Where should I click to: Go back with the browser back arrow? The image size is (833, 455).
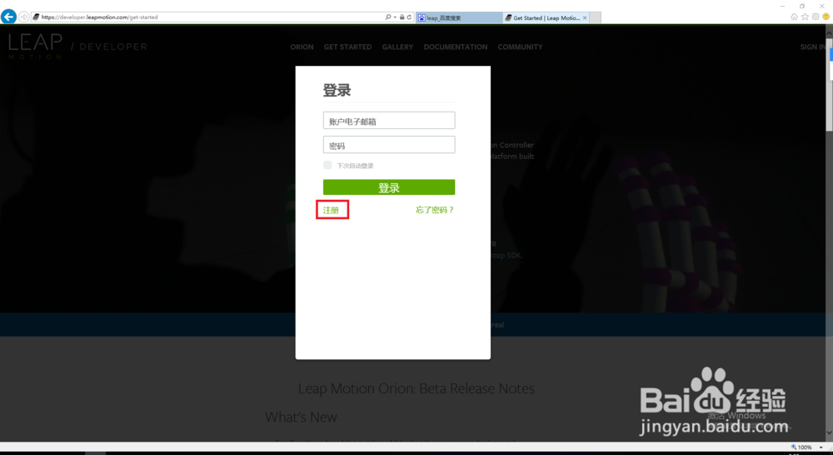[8, 17]
